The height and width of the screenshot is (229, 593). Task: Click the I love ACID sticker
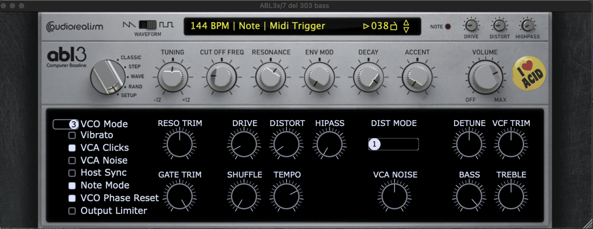tap(529, 73)
